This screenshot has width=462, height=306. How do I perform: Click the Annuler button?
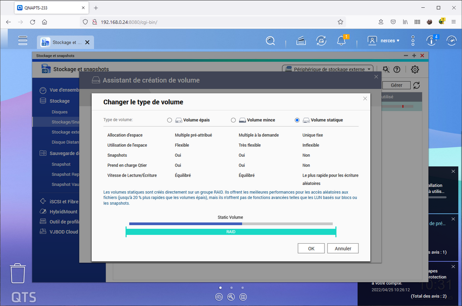[343, 248]
